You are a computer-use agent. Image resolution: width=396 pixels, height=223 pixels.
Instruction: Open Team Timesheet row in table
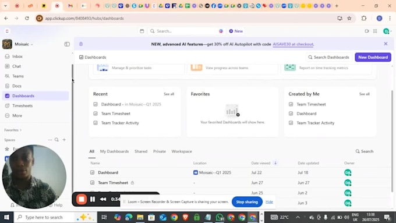[113, 183]
